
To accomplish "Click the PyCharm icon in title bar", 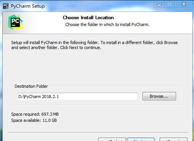I will tap(6, 6).
